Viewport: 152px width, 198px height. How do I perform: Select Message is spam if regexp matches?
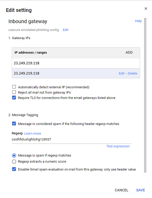[14, 156]
